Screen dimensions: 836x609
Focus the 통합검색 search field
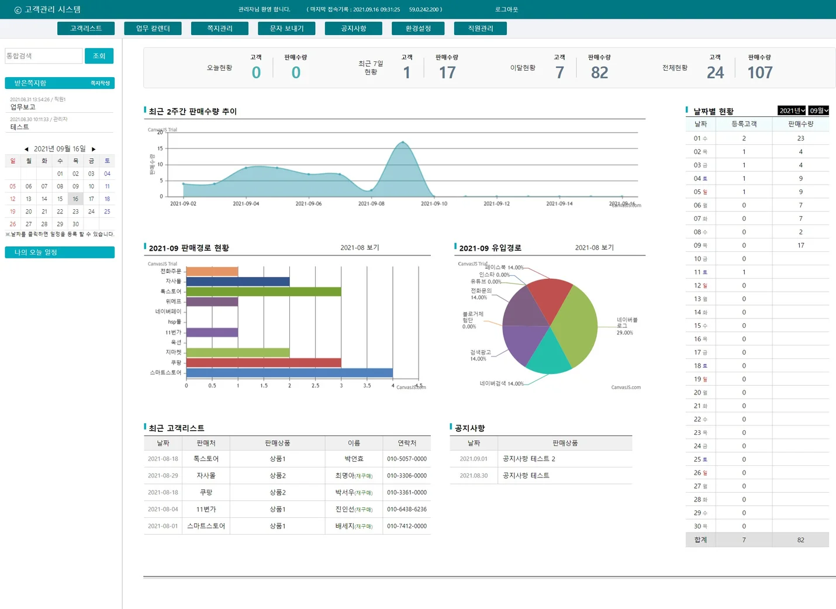coord(44,56)
